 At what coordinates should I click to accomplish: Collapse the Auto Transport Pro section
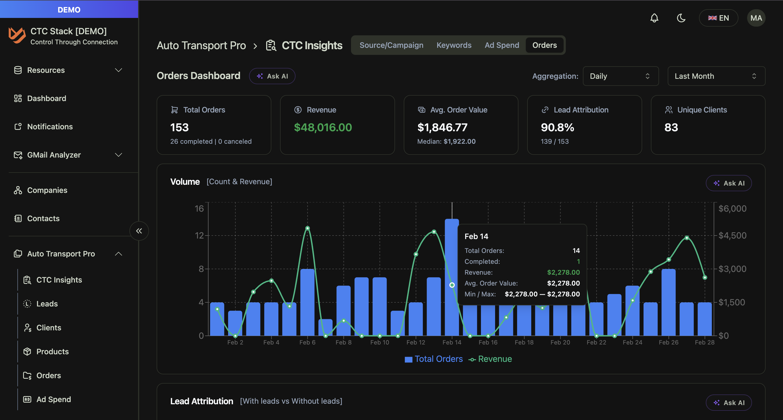[119, 254]
